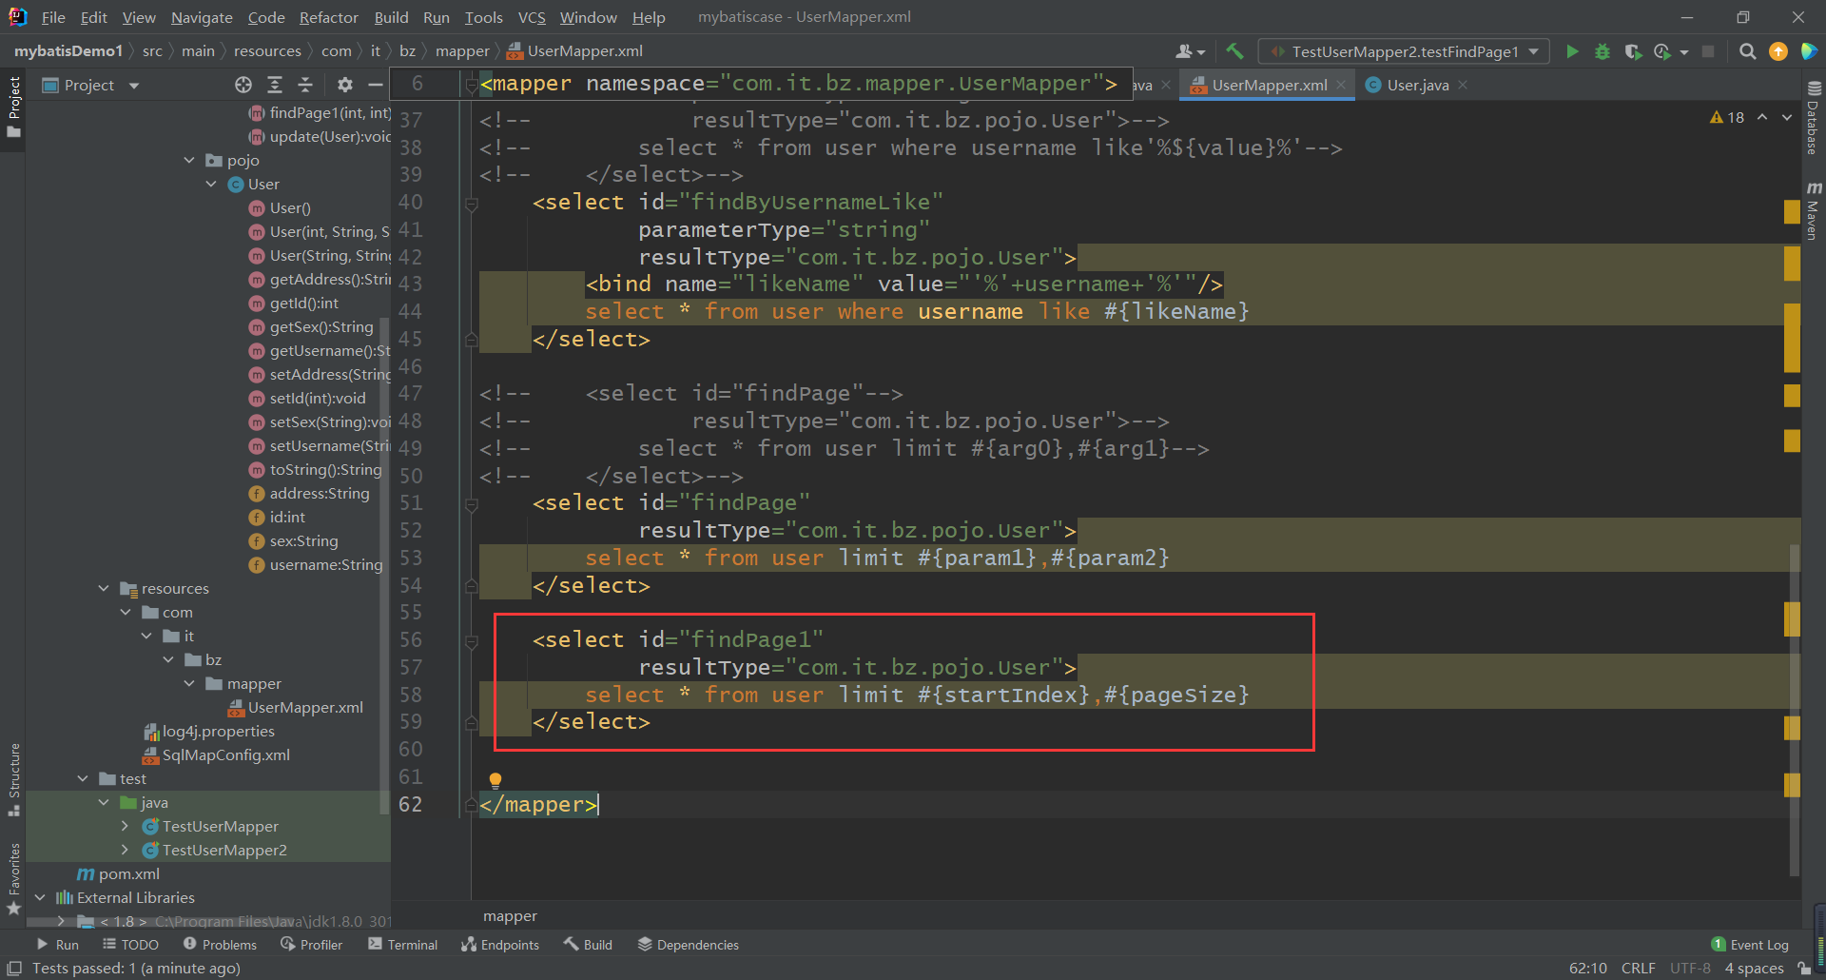
Task: Toggle the Favorites side panel
Action: [x=13, y=879]
